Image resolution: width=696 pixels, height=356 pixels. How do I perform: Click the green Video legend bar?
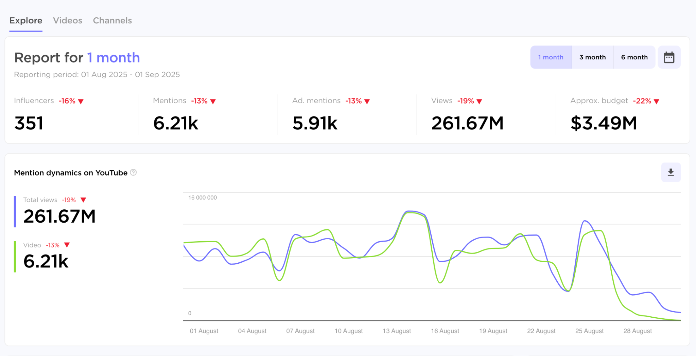point(15,257)
